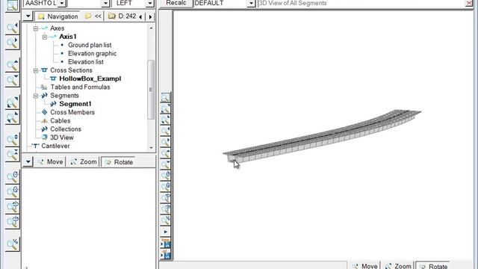Click the pan-down magnifier in the left toolbar
This screenshot has width=478, height=269.
coord(12,80)
